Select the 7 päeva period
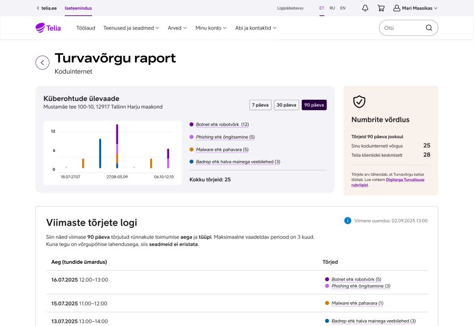 click(x=260, y=105)
